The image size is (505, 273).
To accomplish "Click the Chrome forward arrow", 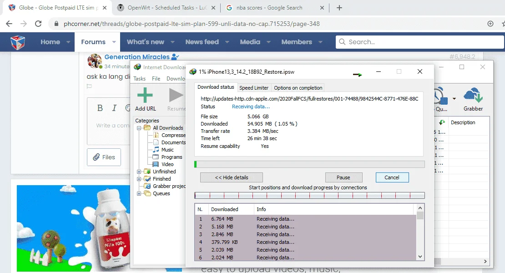I will coord(24,24).
